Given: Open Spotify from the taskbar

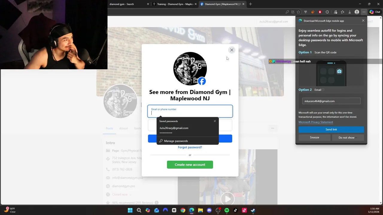Looking at the screenshot, I should point(227,210).
